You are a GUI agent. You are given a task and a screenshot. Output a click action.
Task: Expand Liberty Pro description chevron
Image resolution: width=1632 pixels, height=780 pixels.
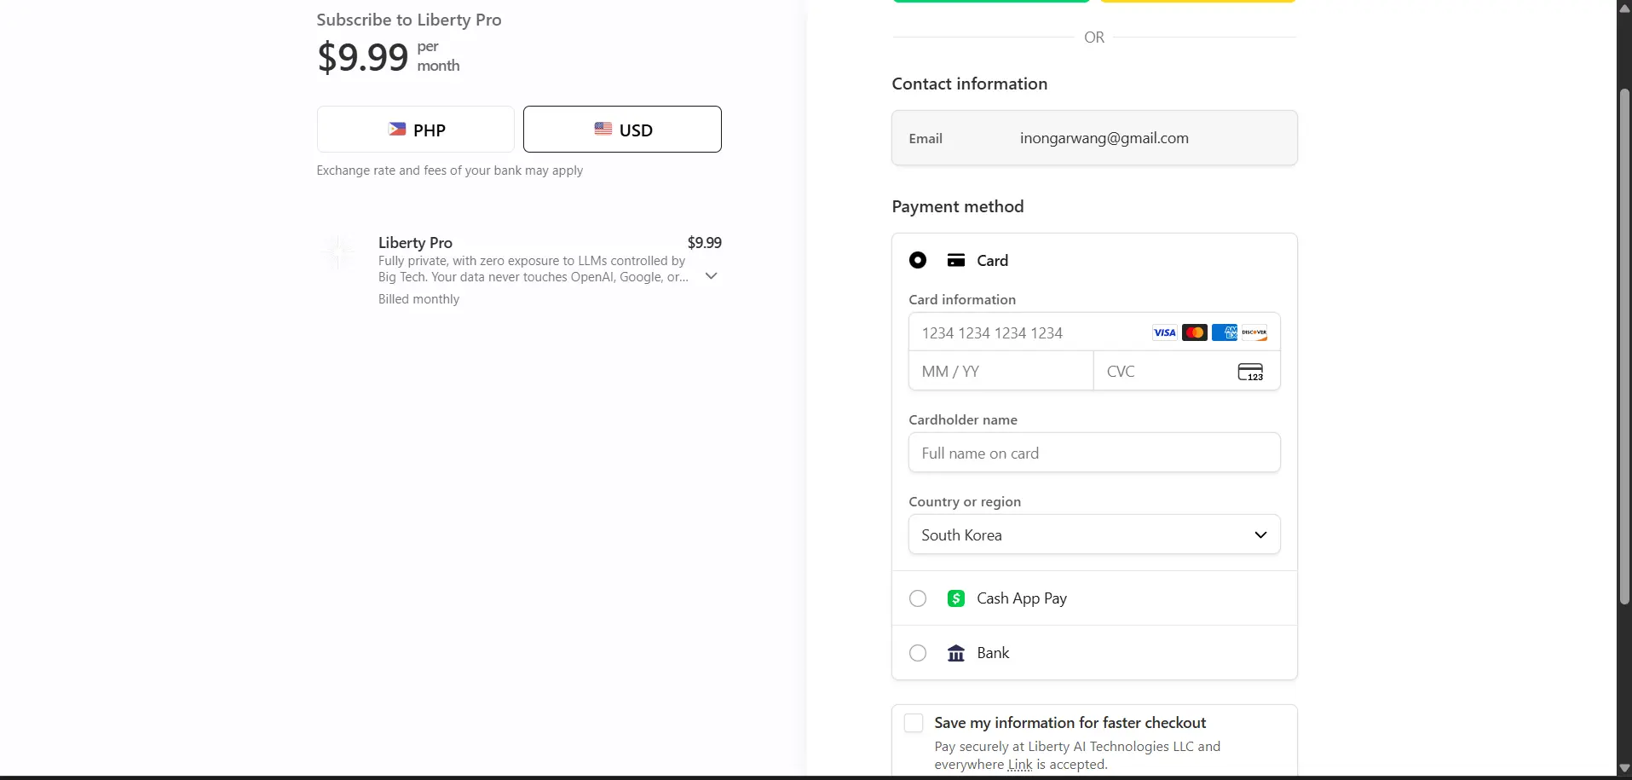(x=712, y=276)
